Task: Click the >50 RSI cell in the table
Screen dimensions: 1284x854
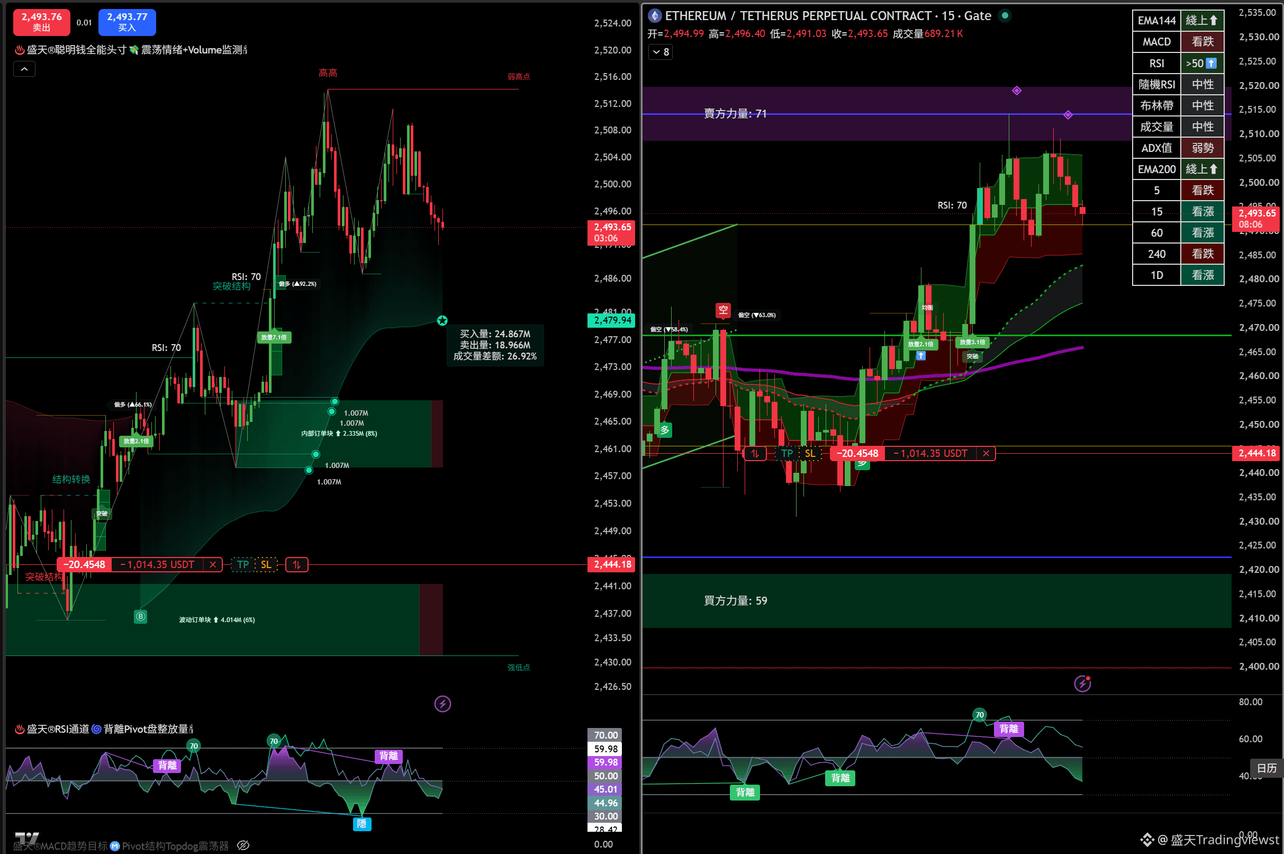Action: click(1202, 63)
